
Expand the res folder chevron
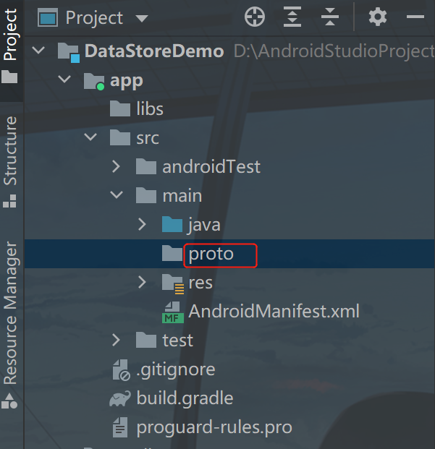click(142, 282)
